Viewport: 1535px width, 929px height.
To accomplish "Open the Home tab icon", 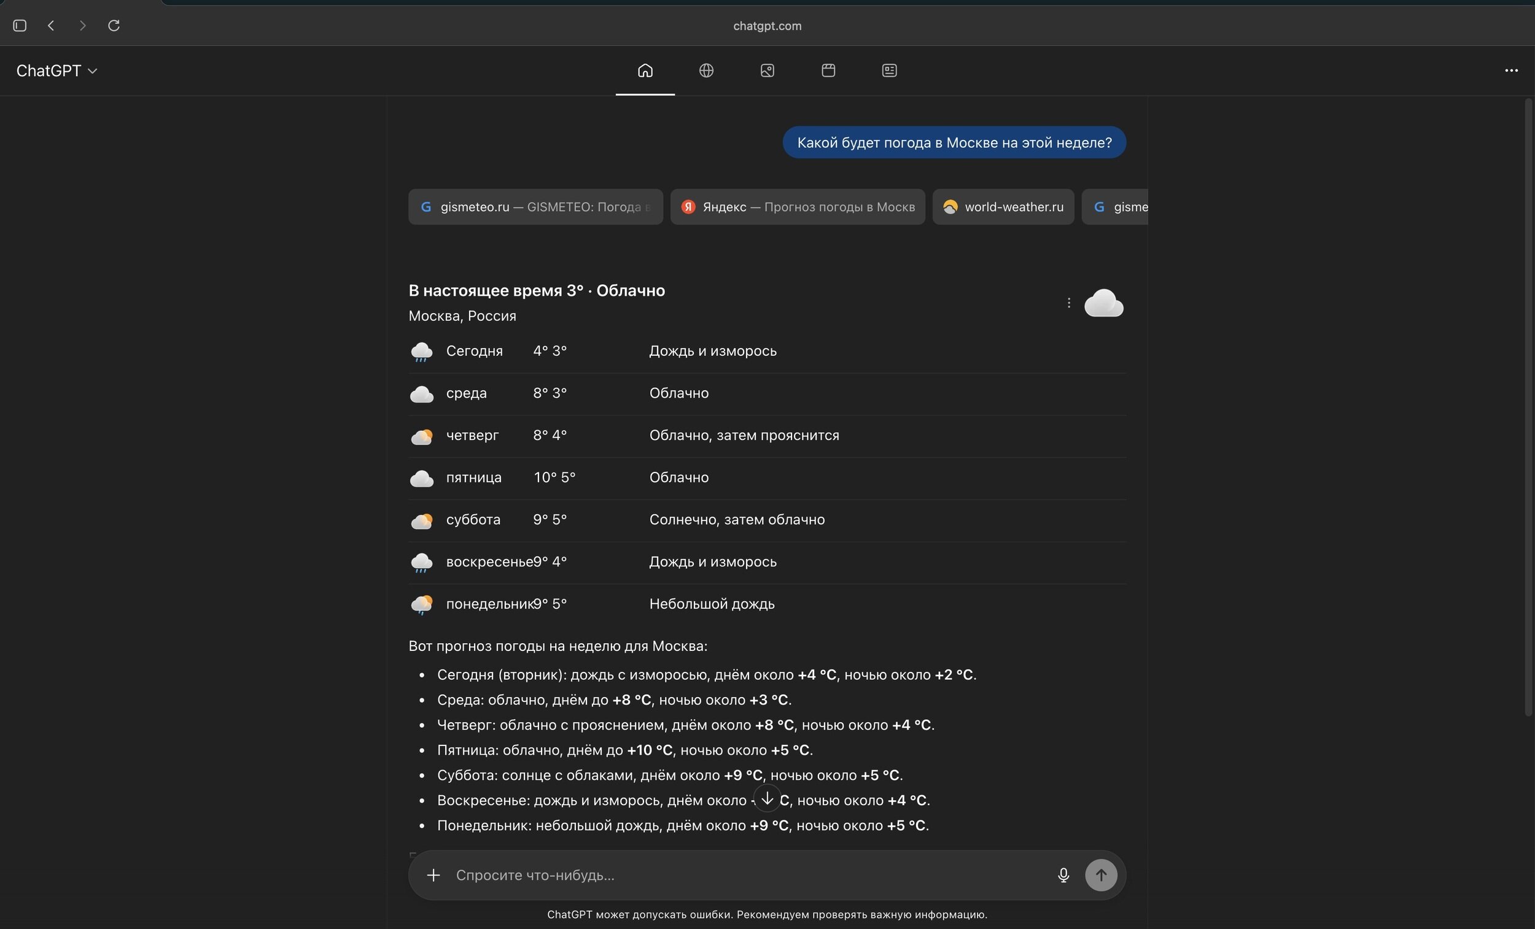I will 645,71.
